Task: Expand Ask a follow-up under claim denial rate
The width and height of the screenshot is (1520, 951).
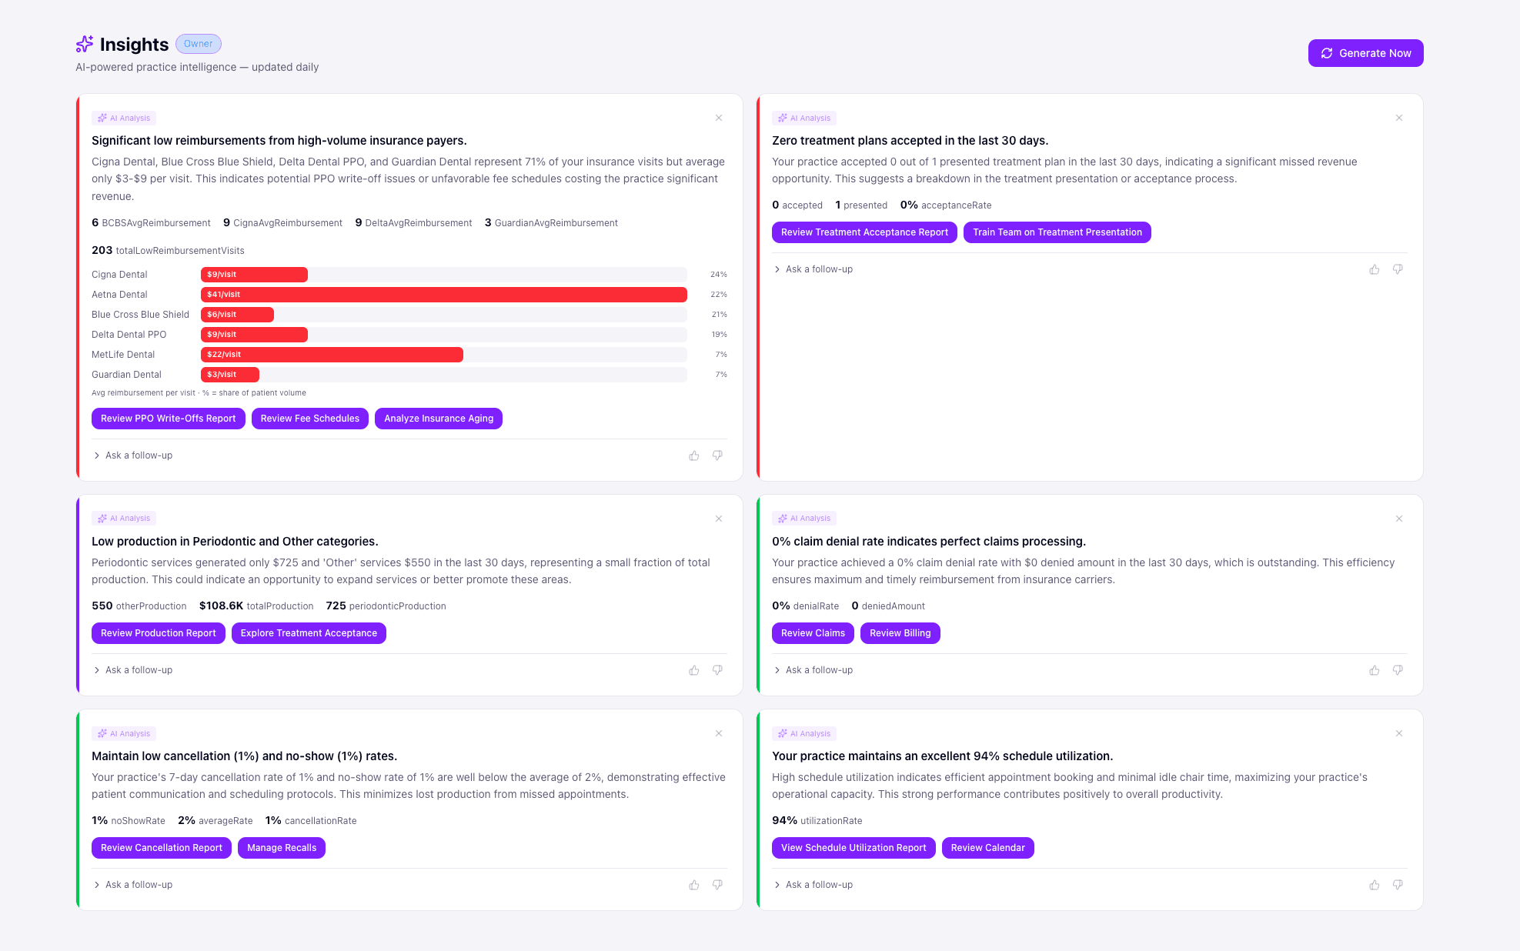Action: (813, 670)
